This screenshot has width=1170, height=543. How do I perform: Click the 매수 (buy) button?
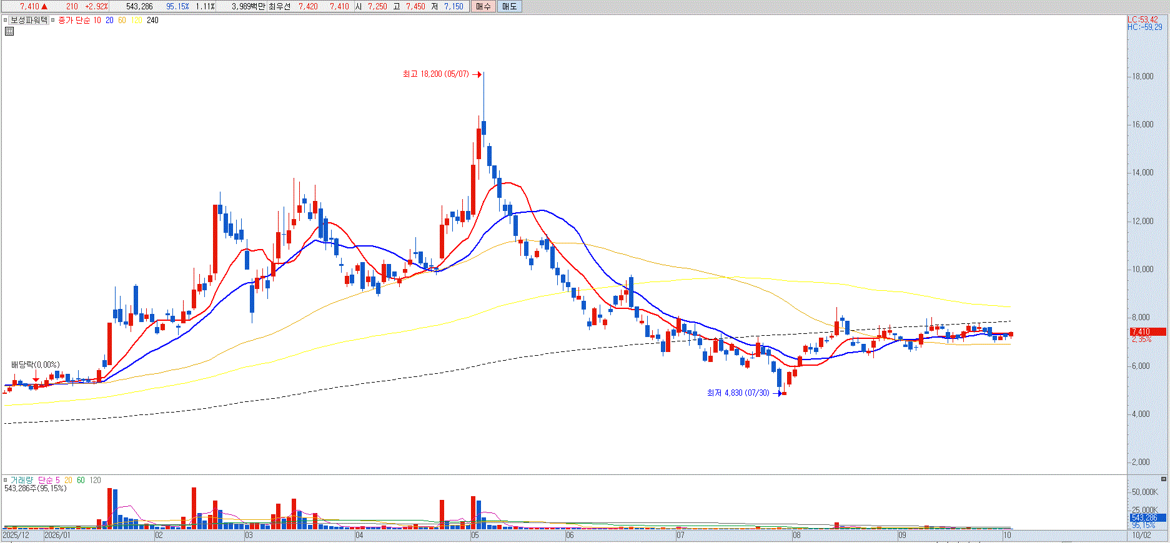483,6
